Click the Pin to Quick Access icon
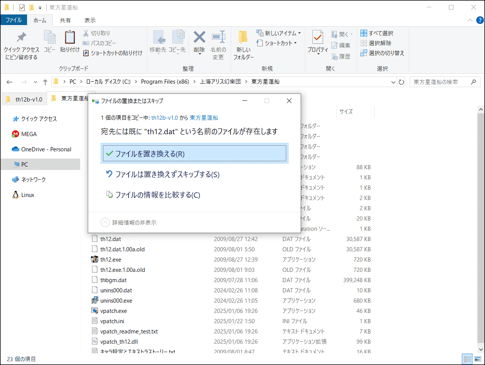Viewport: 485px width, 365px height. click(21, 37)
